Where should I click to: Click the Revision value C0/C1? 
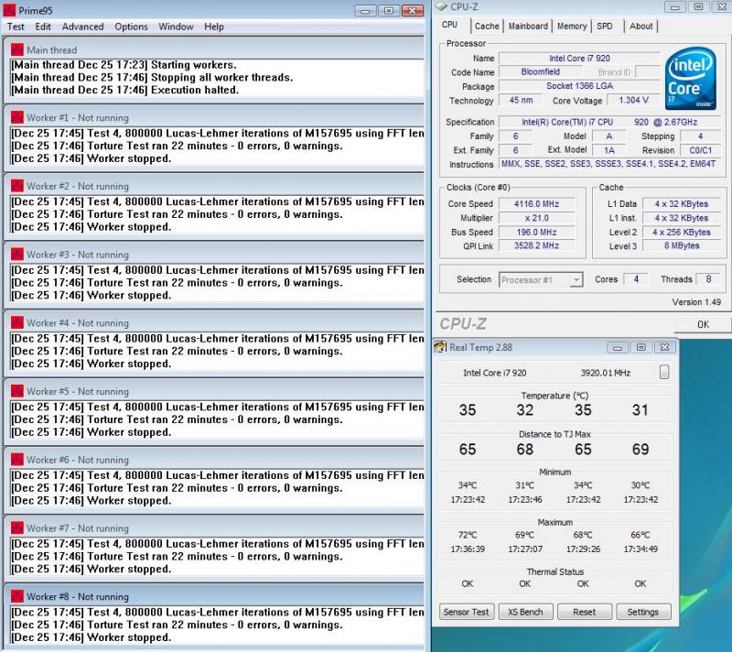[x=700, y=150]
